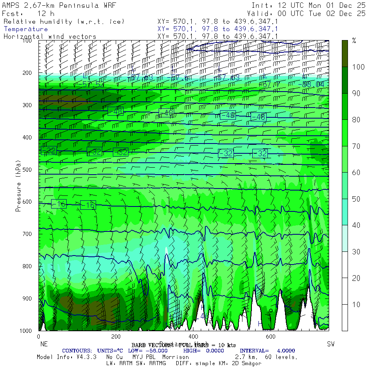Click the blue XY coordinates line
Image resolution: width=368 pixels, height=368 pixels.
click(x=218, y=29)
